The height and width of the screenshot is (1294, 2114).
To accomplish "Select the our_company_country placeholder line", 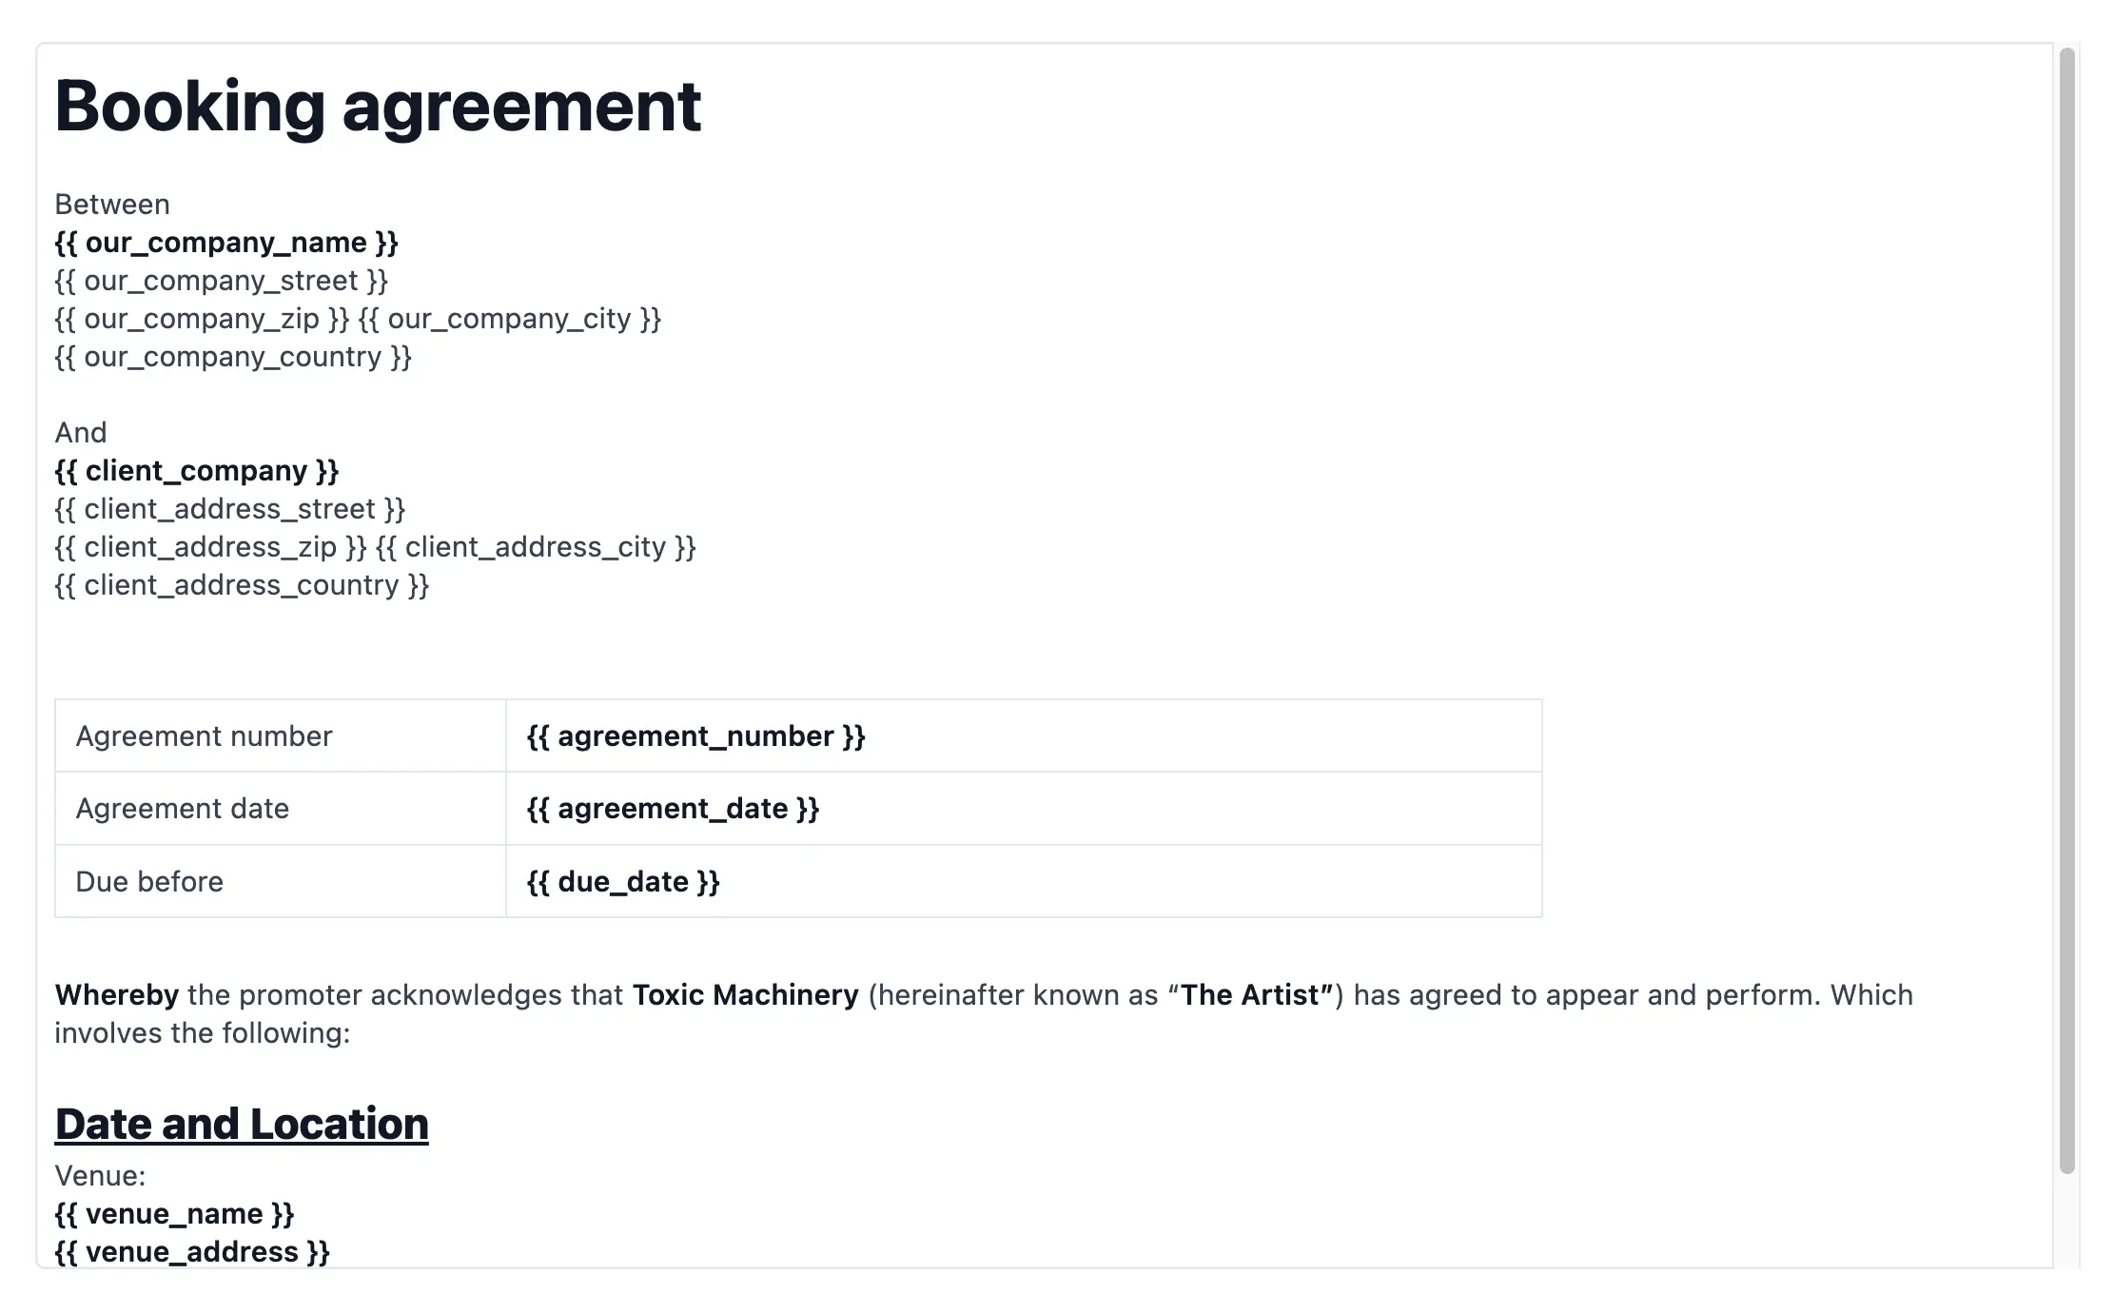I will coord(233,357).
